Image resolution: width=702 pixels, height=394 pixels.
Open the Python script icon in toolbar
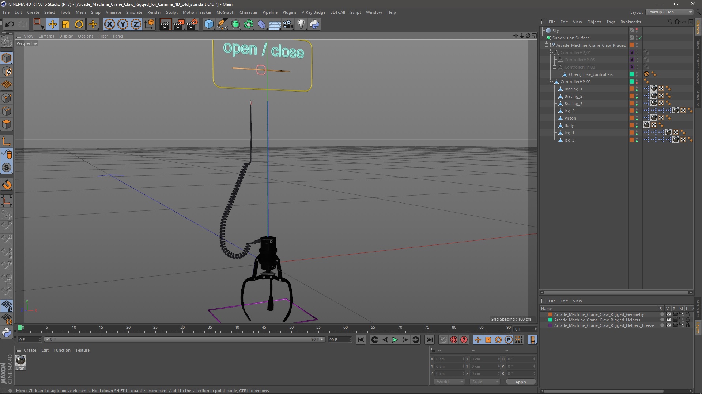point(314,24)
